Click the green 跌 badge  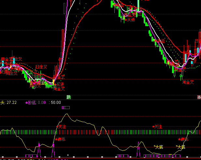pyautogui.click(x=69, y=97)
